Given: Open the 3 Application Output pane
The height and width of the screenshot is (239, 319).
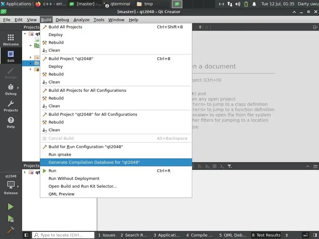Looking at the screenshot, I should coord(167,235).
